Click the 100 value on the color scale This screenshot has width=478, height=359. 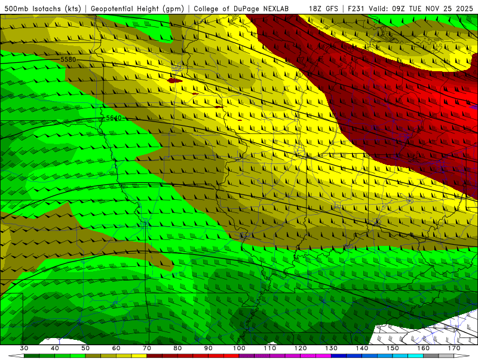click(239, 348)
